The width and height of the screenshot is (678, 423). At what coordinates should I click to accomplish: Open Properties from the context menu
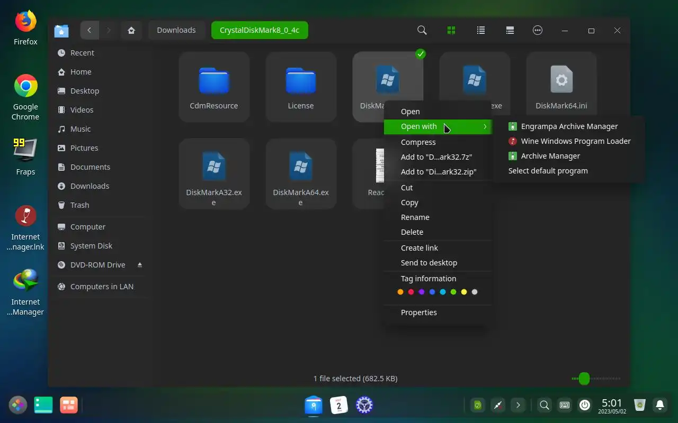point(438,312)
